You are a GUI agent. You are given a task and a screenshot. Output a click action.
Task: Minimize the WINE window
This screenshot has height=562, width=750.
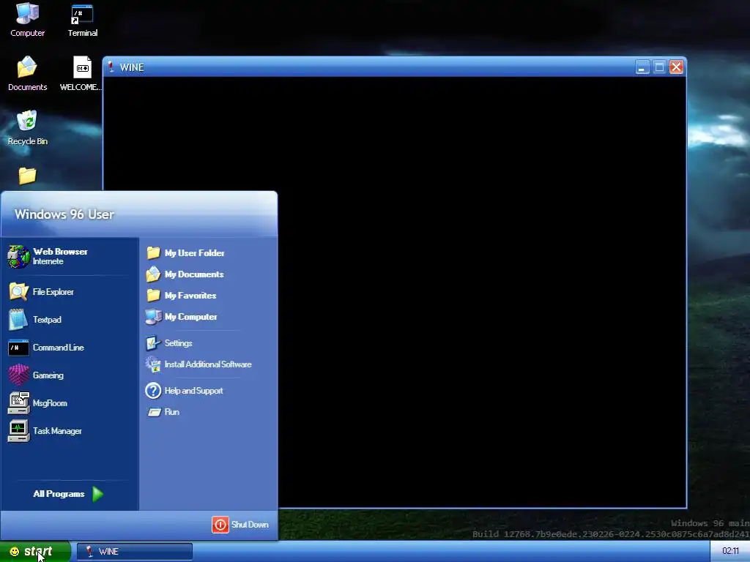tap(642, 67)
